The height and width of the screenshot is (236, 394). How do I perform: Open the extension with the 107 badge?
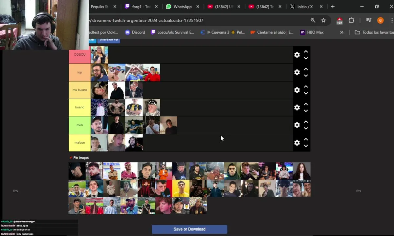(x=339, y=21)
